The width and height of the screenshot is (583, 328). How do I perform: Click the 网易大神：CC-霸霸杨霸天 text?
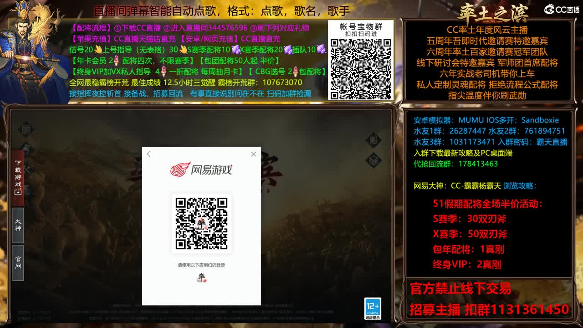tap(457, 186)
